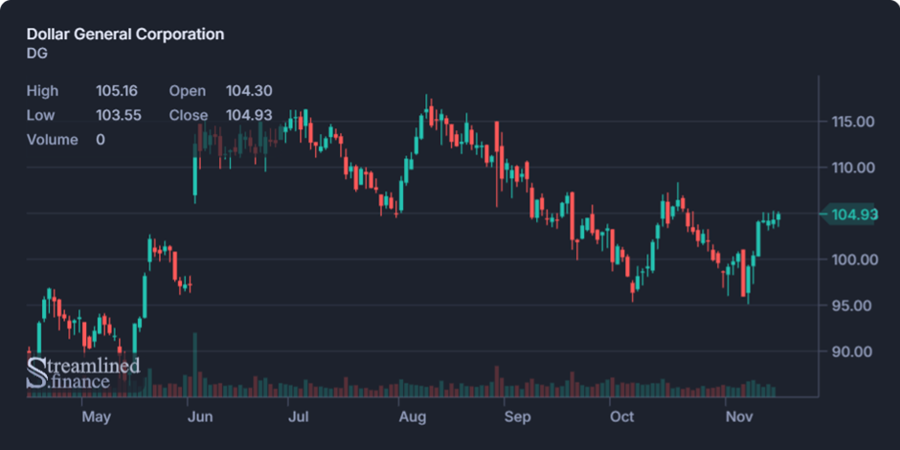
Task: Click the Nov label on time axis
Action: tap(740, 416)
